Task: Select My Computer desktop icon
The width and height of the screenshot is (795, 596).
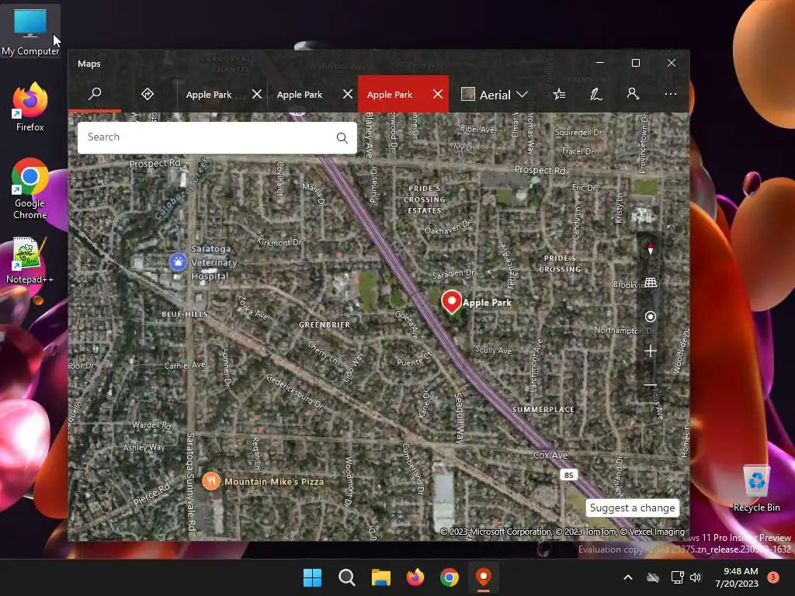Action: click(30, 31)
